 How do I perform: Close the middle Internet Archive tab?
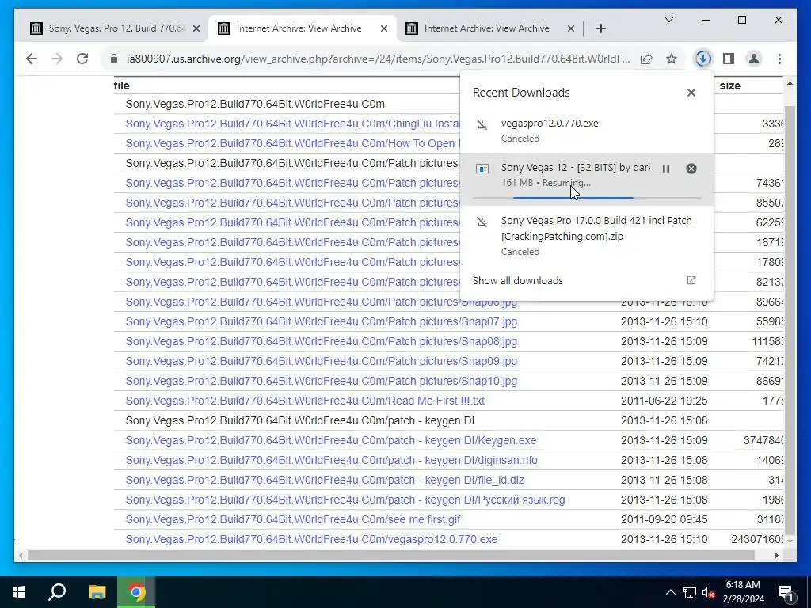[x=384, y=28]
